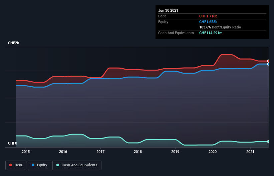Click the blue Equity endpoint marker
274x176 pixels.
[268, 64]
